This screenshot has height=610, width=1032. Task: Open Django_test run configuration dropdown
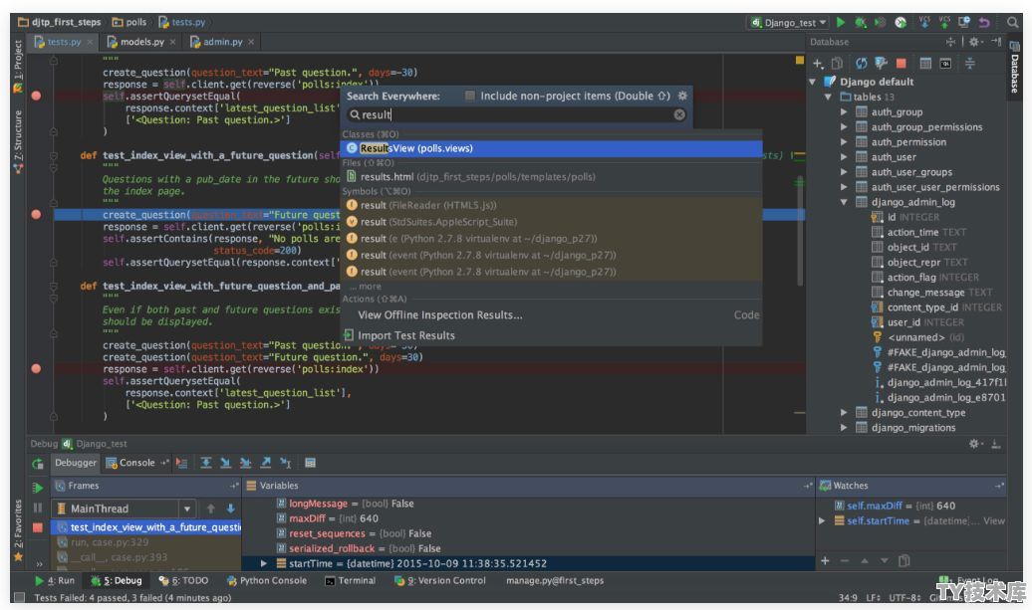click(789, 22)
